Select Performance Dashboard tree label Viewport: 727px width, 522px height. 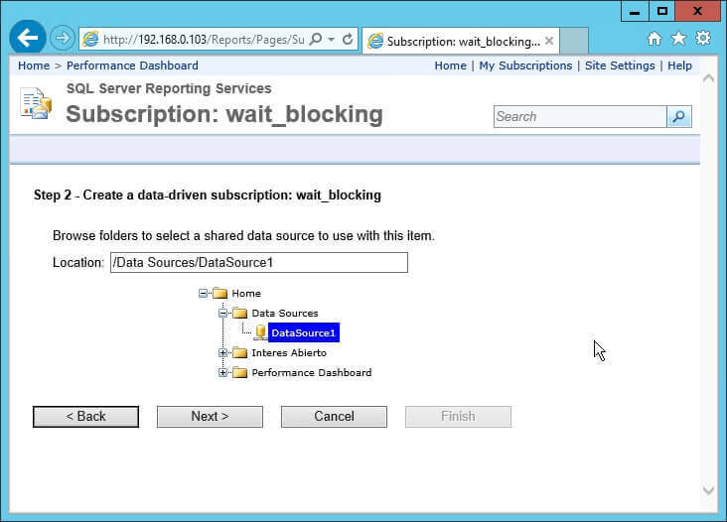coord(312,373)
